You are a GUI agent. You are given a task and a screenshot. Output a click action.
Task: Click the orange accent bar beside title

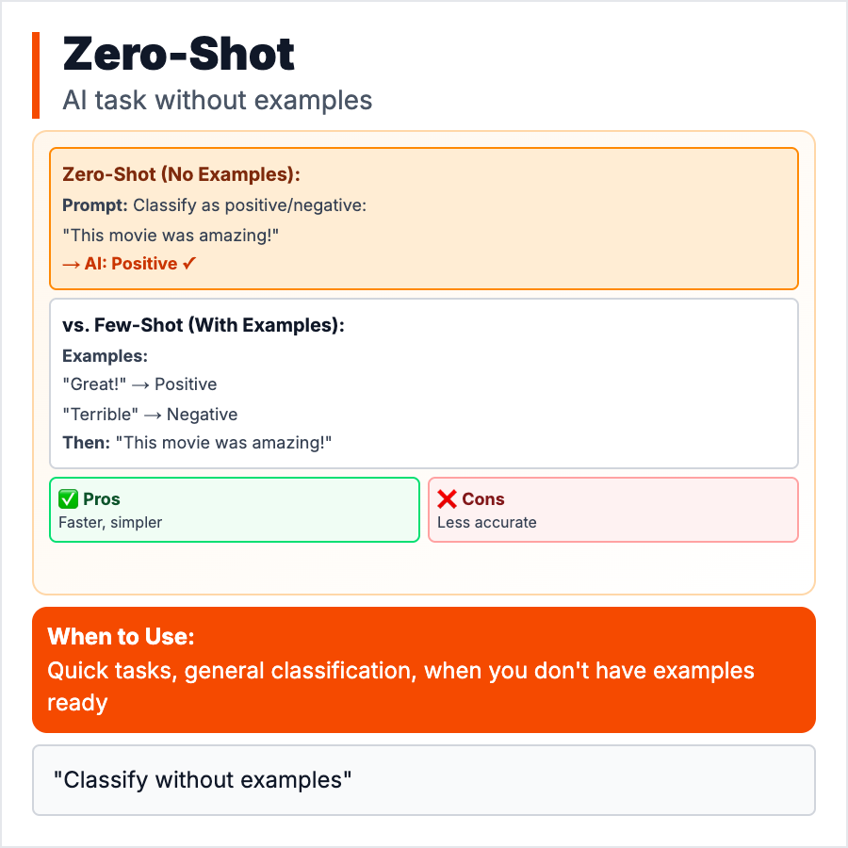(x=36, y=75)
